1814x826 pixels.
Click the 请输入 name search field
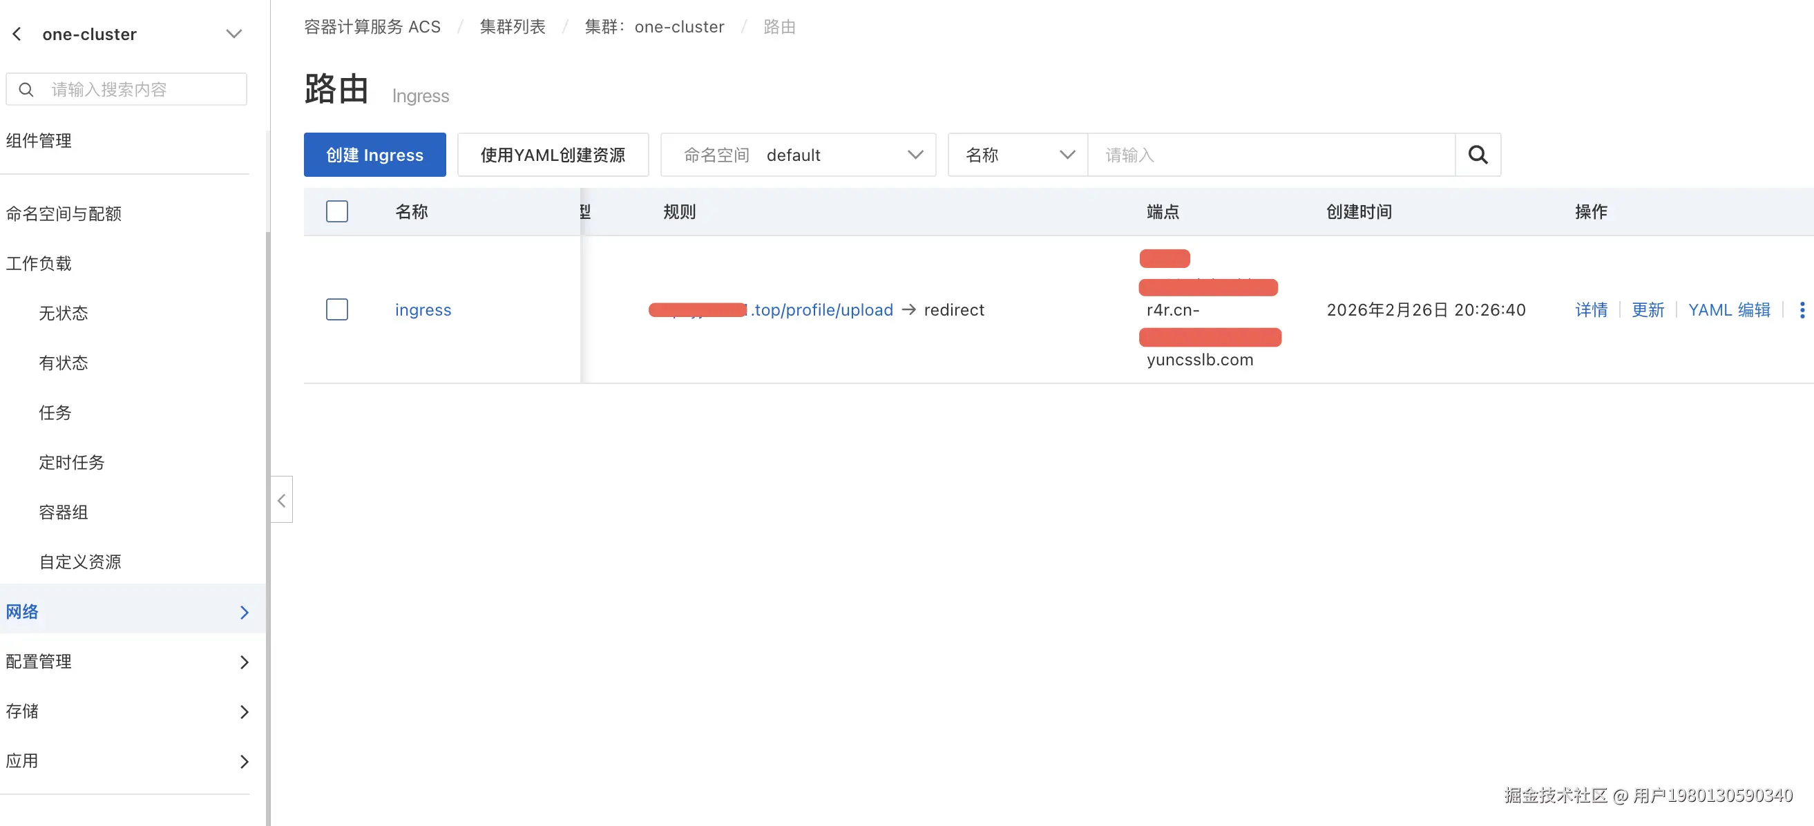[x=1271, y=155]
